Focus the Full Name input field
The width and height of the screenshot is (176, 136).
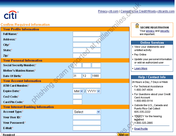87,34
